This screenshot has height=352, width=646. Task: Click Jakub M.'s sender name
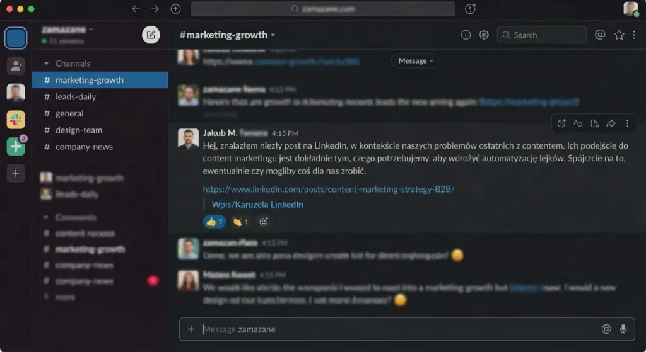pyautogui.click(x=220, y=133)
